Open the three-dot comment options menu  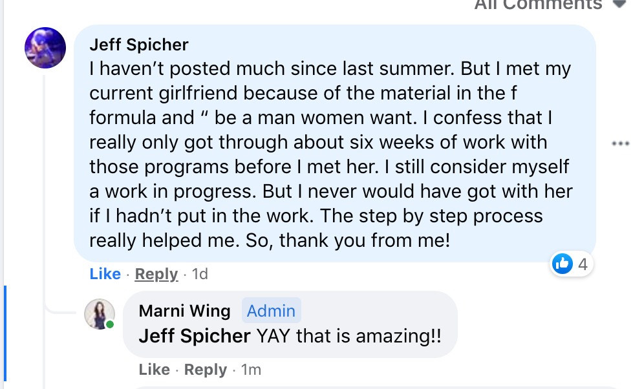[x=620, y=143]
